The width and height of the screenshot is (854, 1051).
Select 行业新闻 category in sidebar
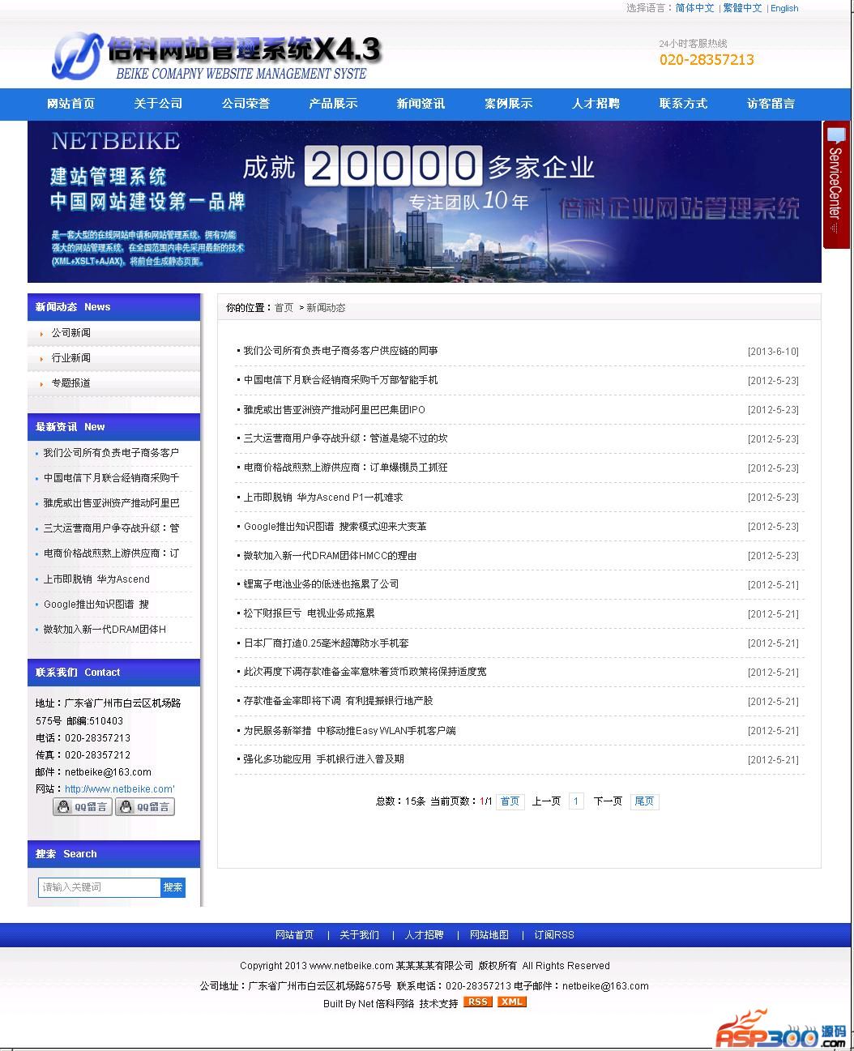coord(71,358)
